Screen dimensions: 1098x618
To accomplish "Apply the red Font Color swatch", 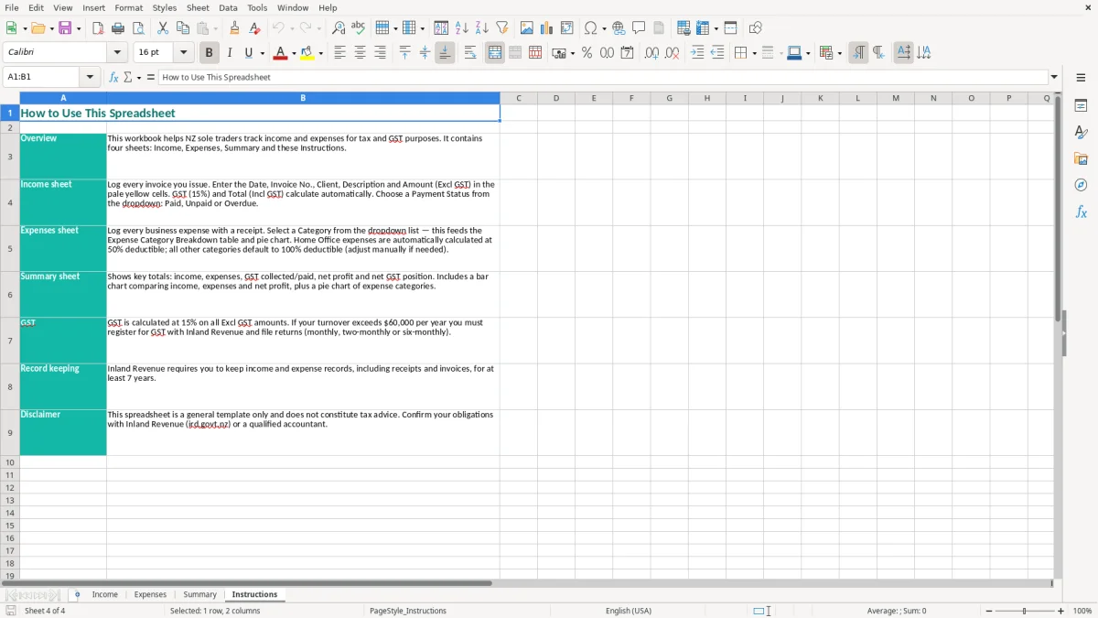I will pos(281,53).
